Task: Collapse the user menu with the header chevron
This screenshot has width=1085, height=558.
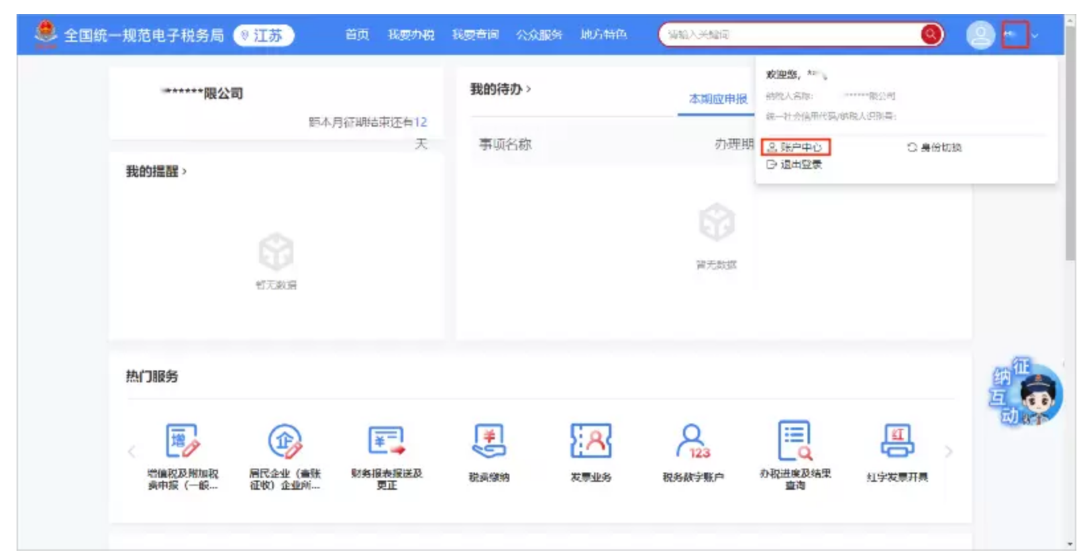Action: [1035, 35]
